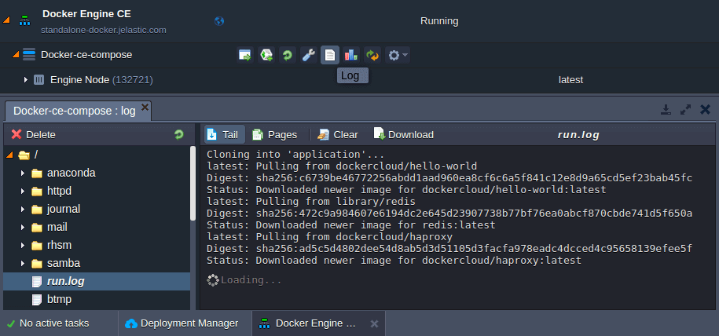Click the Add-ons cube icon
The height and width of the screenshot is (336, 719).
click(x=266, y=55)
